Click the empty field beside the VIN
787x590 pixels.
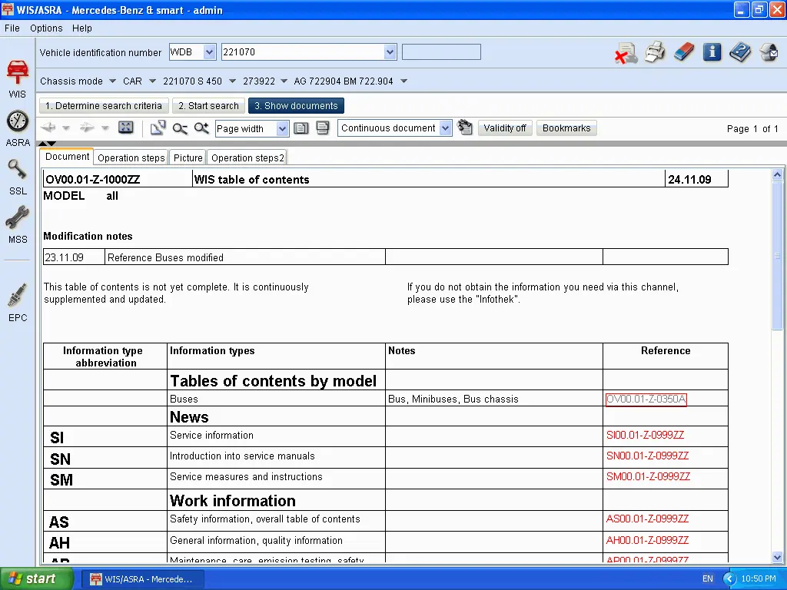441,51
